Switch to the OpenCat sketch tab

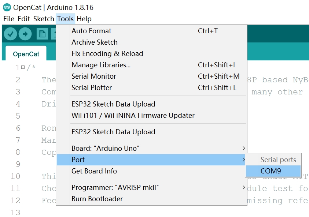(x=26, y=54)
